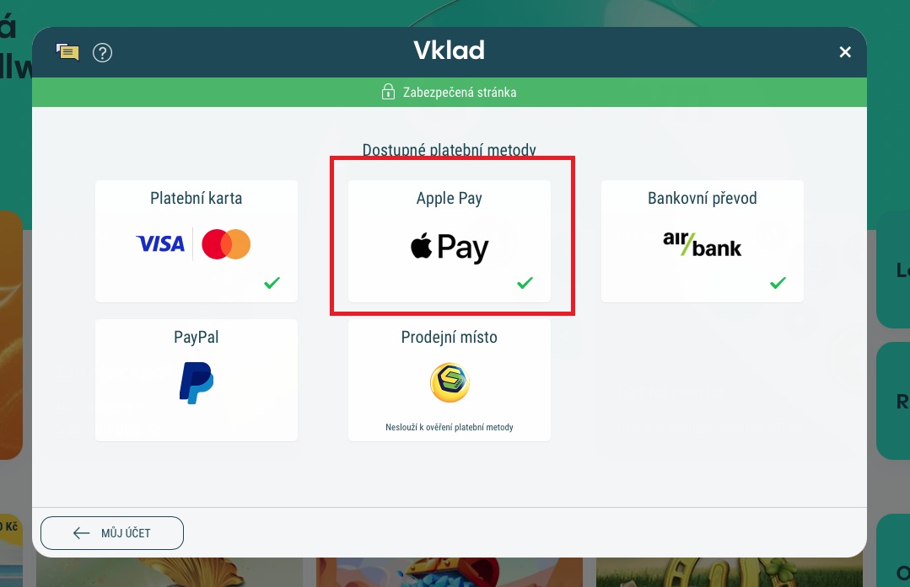This screenshot has width=910, height=587.
Task: Click the Prodejní místo title label
Action: tap(450, 337)
